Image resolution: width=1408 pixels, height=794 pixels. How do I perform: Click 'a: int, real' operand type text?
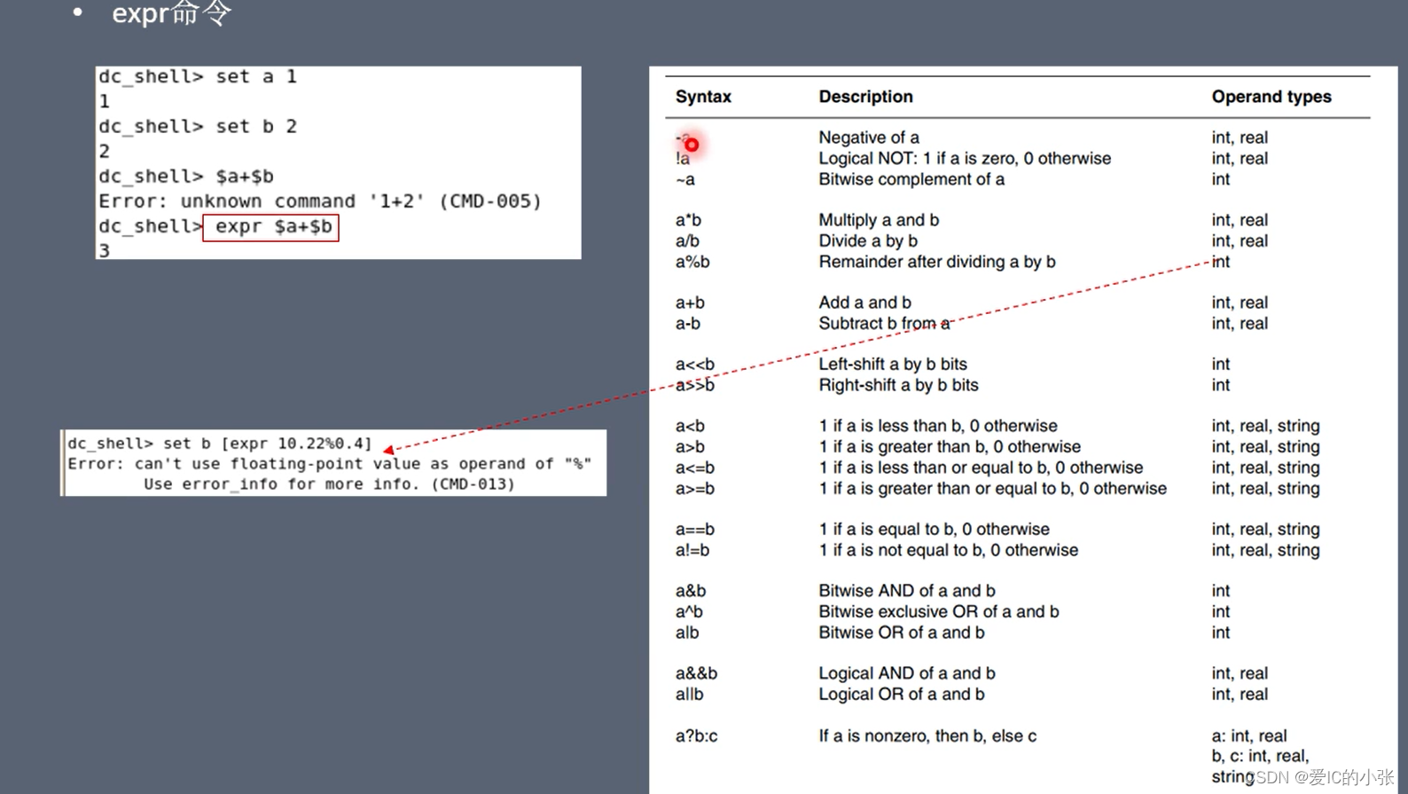click(x=1249, y=736)
